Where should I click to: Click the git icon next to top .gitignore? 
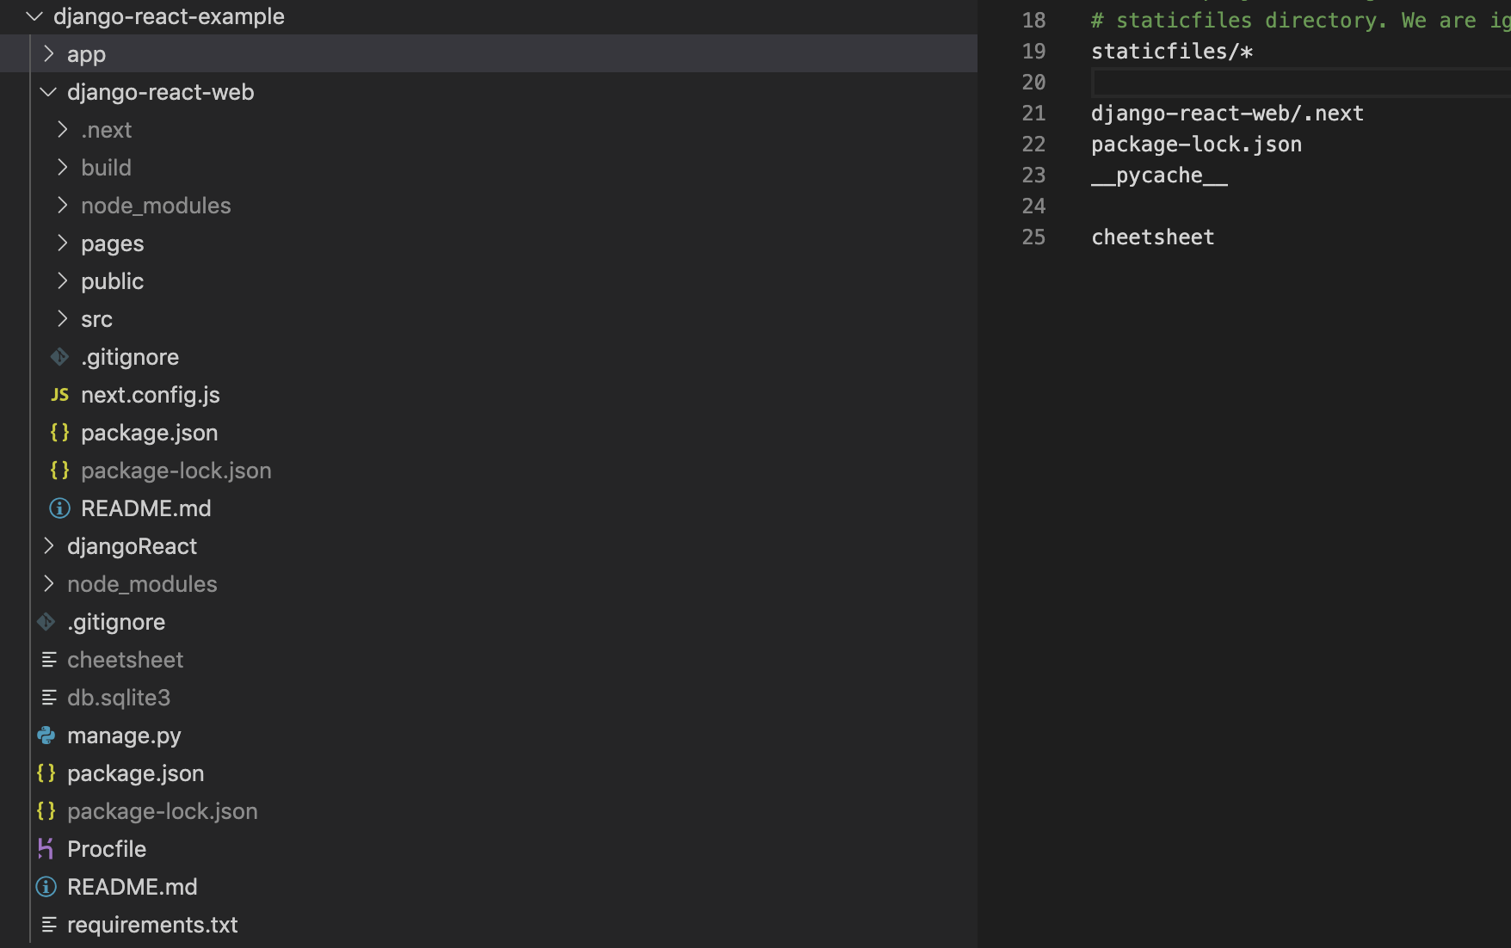tap(59, 356)
